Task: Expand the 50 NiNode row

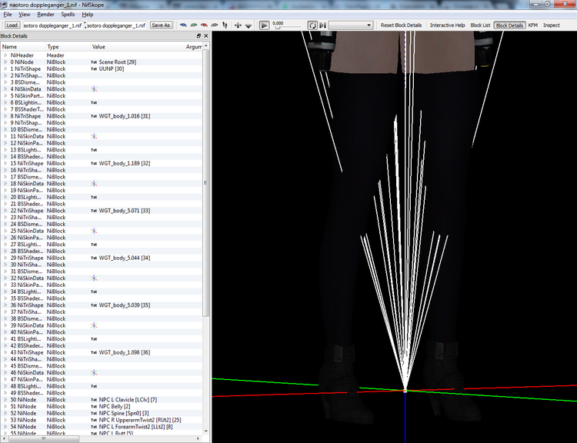Action: point(5,400)
